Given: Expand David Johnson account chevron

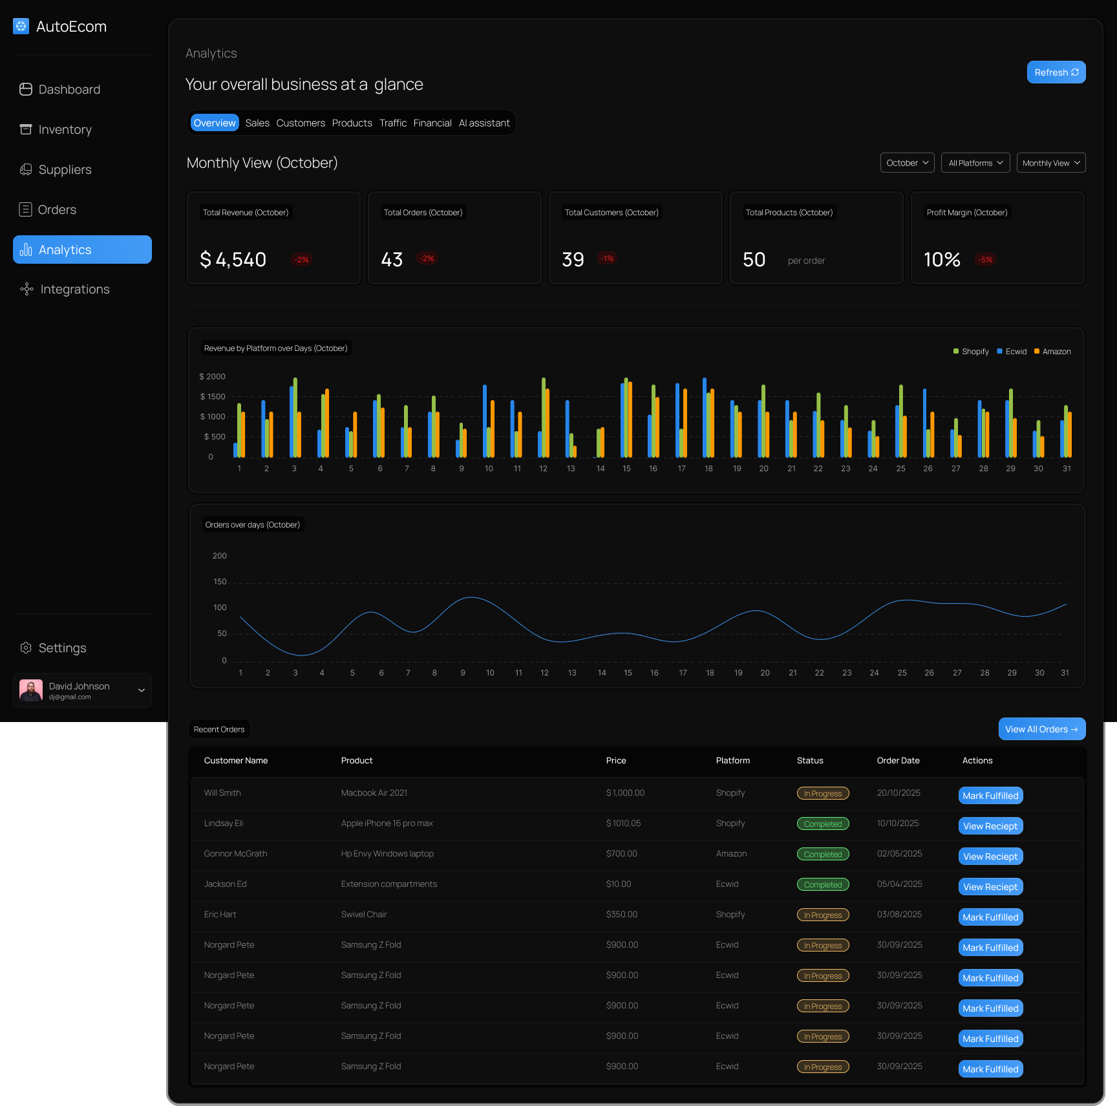Looking at the screenshot, I should 142,690.
